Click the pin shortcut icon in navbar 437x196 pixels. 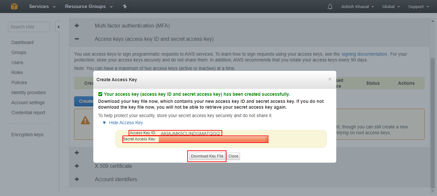tap(125, 6)
